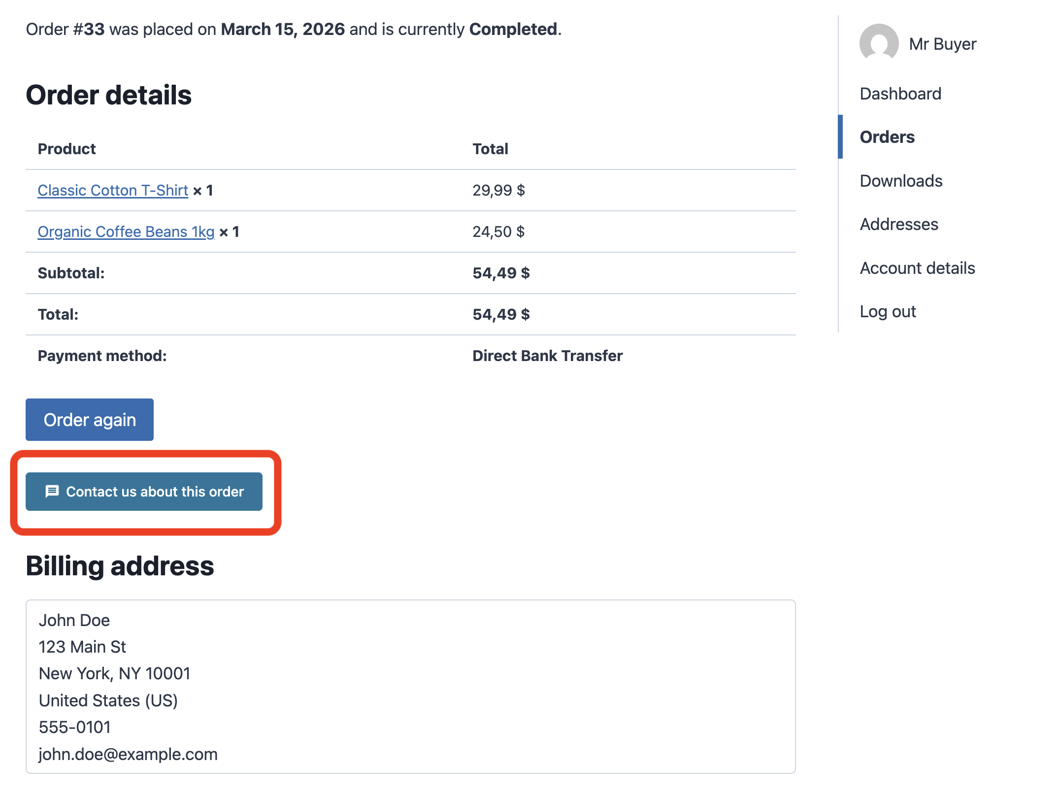Open the Organic Coffee Beans 1kg link
The width and height of the screenshot is (1057, 795).
tap(126, 232)
